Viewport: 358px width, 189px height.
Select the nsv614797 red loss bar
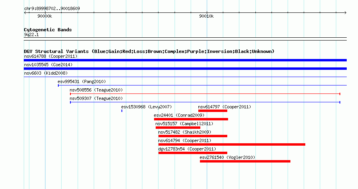click(213, 111)
